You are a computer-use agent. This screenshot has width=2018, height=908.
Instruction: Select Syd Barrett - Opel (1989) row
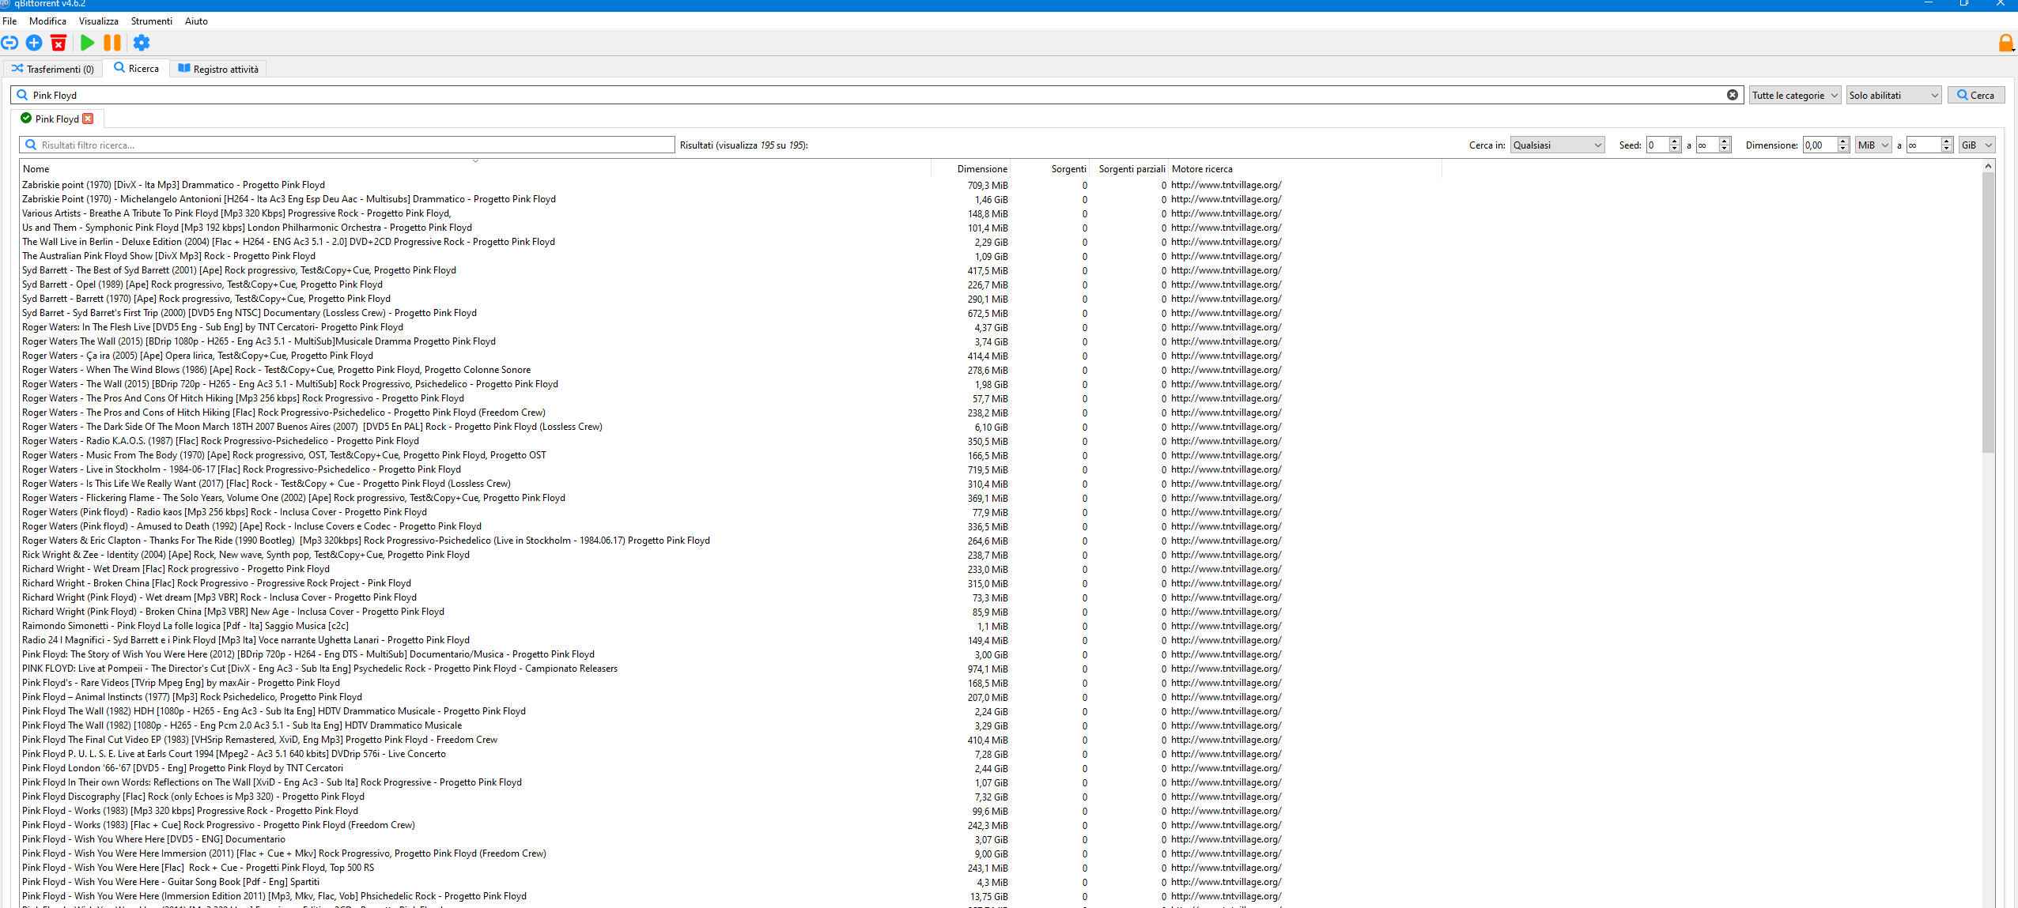click(731, 284)
